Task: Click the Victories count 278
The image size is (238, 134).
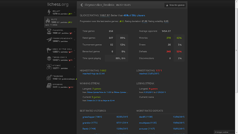Action: [168, 38]
